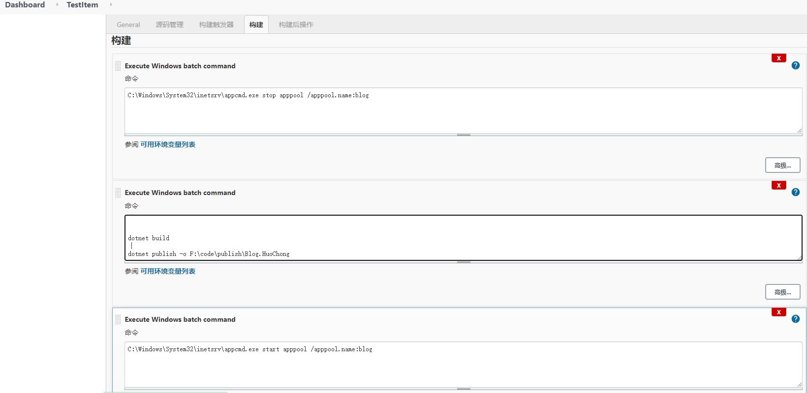Delete the dotnet build batch command step

click(778, 185)
